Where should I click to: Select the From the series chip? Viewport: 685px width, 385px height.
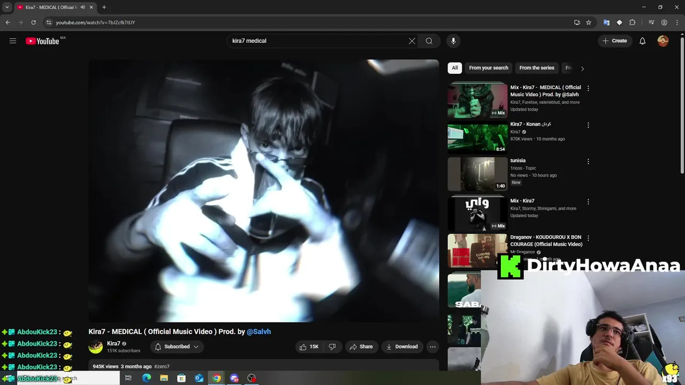click(x=537, y=68)
